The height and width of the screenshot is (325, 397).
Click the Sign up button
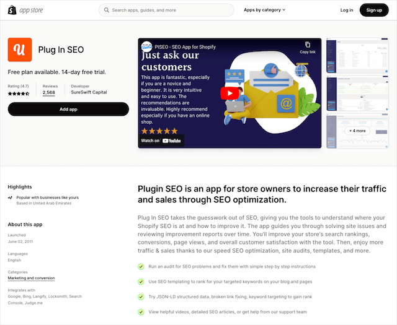coord(374,10)
